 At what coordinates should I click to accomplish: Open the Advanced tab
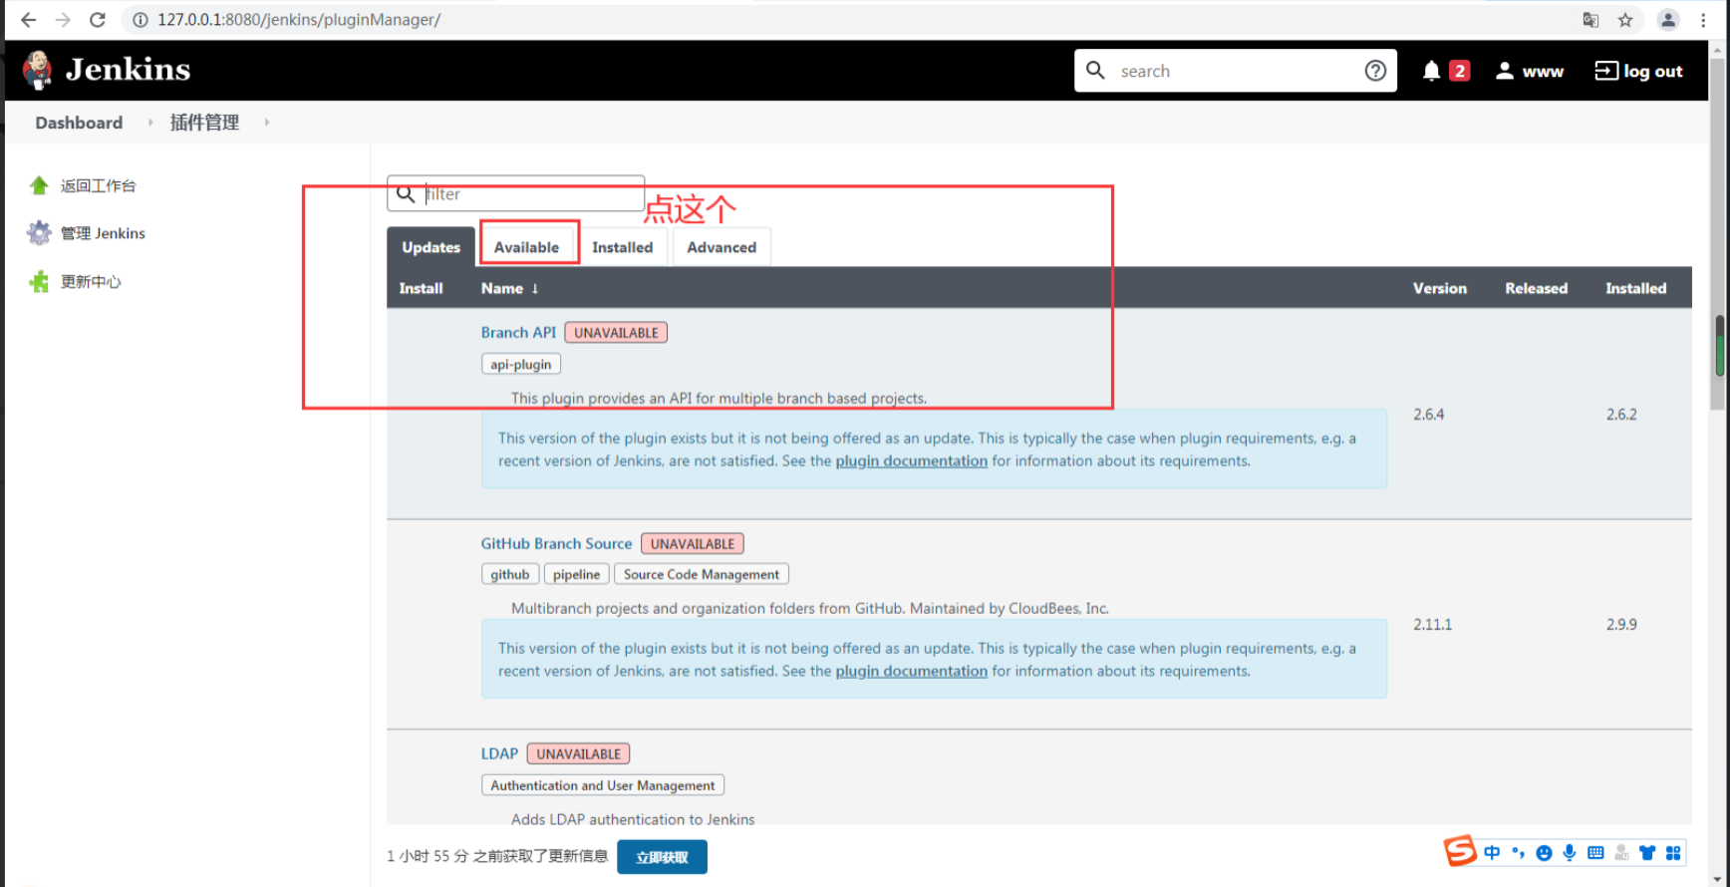click(x=721, y=247)
